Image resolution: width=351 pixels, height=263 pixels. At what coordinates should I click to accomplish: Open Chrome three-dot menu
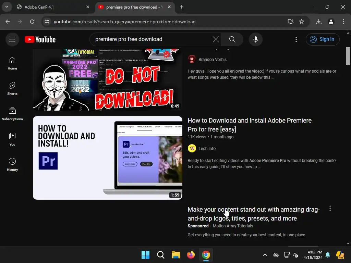(x=343, y=22)
